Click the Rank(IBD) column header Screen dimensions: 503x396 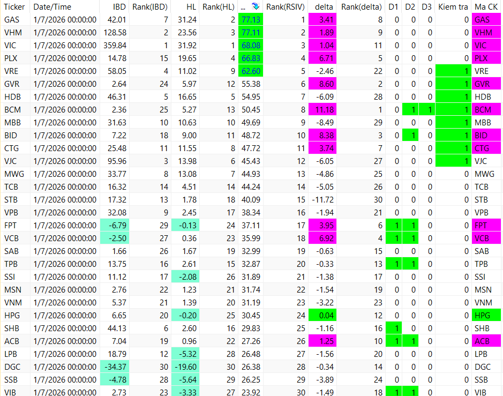coord(150,7)
